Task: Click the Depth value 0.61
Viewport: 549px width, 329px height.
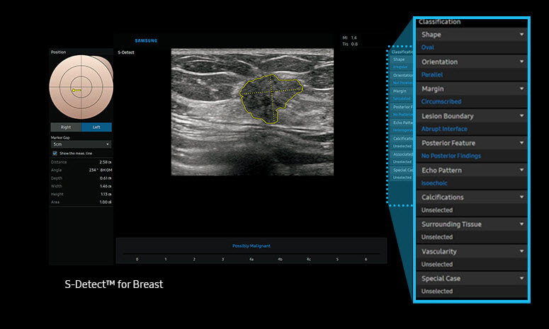Action: [106, 178]
